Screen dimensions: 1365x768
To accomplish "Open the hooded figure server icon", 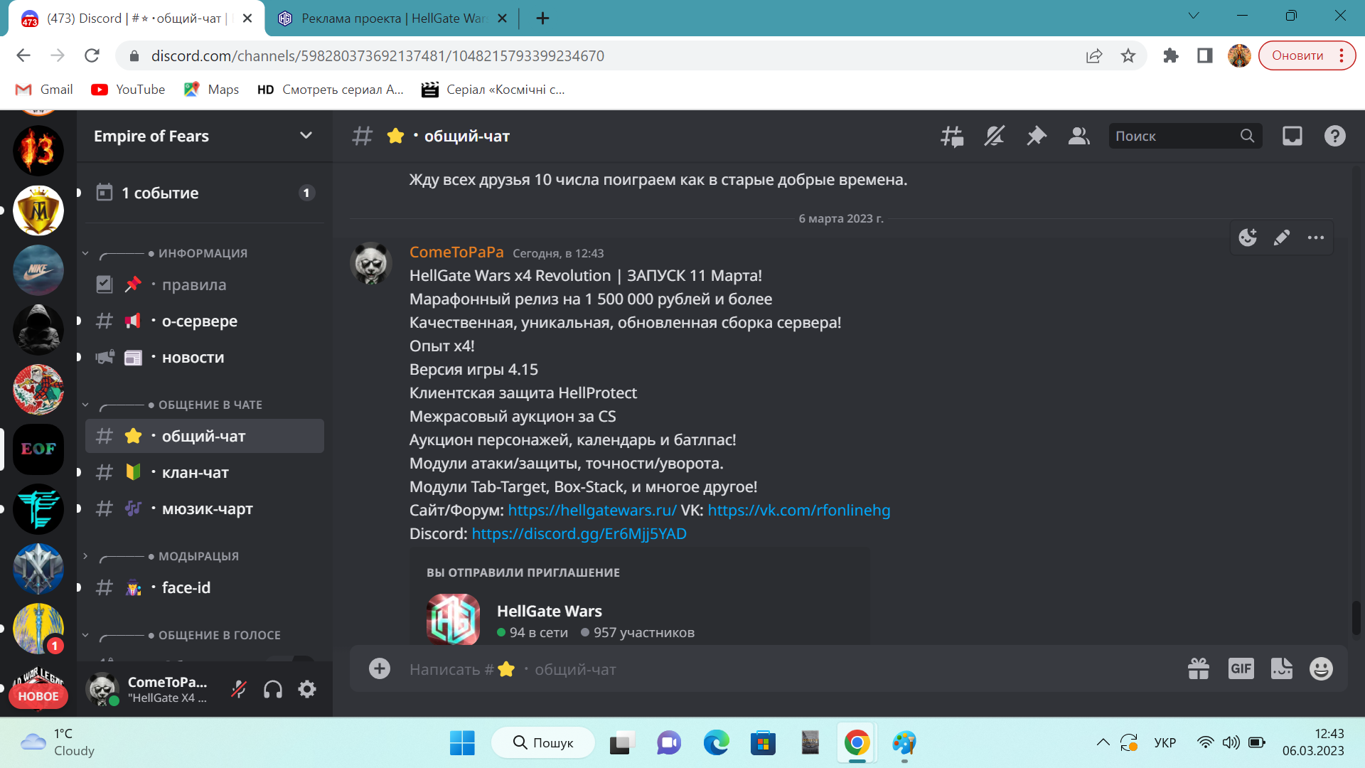I will coord(38,330).
